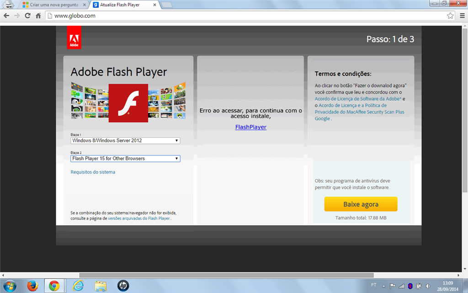Click the red Adobe logo
Viewport: 468px width, 293px height.
pos(74,37)
